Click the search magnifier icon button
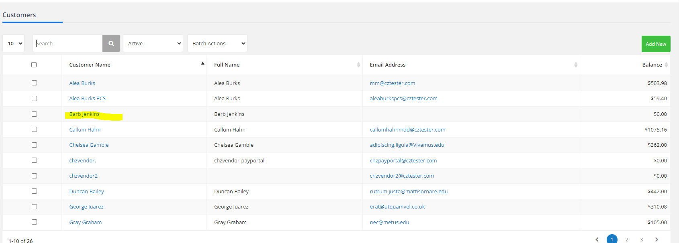 click(x=111, y=43)
